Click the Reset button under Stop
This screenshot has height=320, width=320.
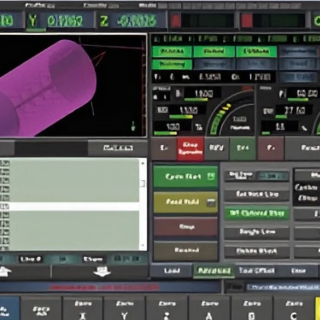click(186, 250)
